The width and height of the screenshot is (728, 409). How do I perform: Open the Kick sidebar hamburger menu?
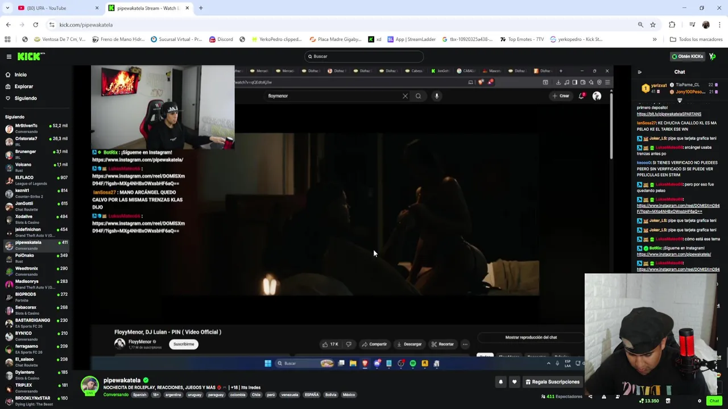tap(9, 56)
